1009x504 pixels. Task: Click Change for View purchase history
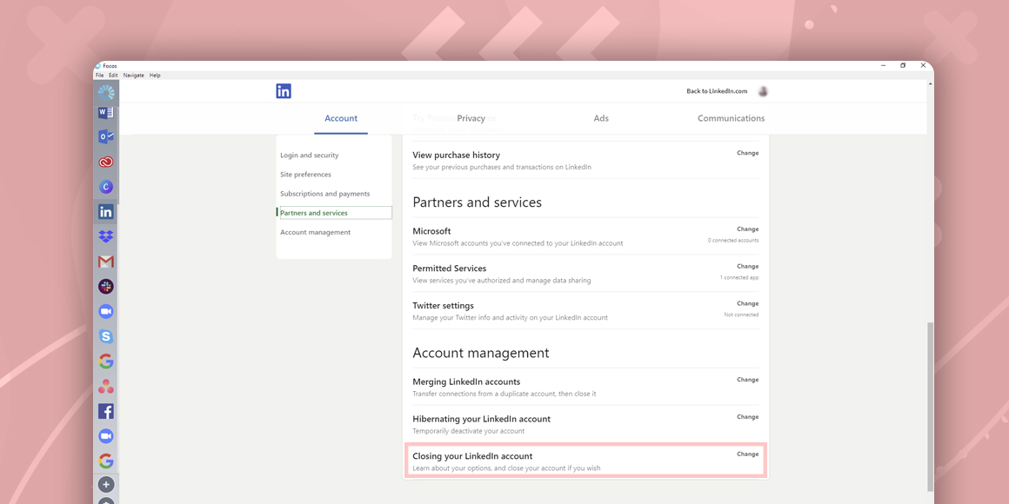click(748, 153)
